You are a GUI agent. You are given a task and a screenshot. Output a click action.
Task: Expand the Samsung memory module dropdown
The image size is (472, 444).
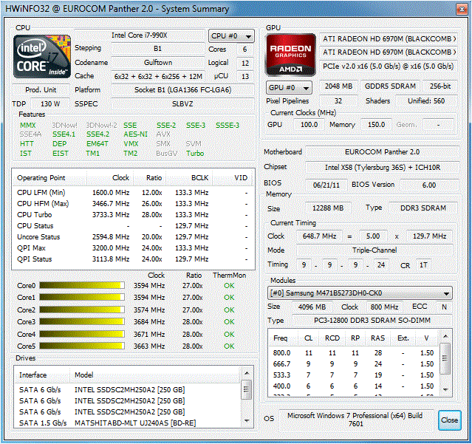(360, 293)
